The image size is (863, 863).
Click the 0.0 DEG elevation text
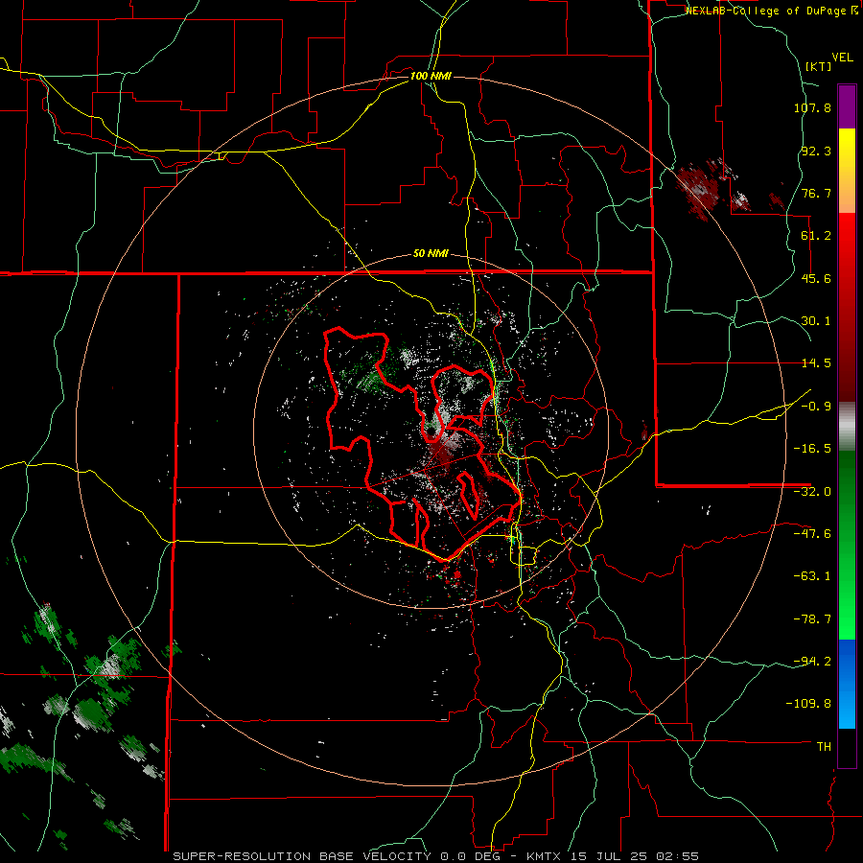(472, 856)
